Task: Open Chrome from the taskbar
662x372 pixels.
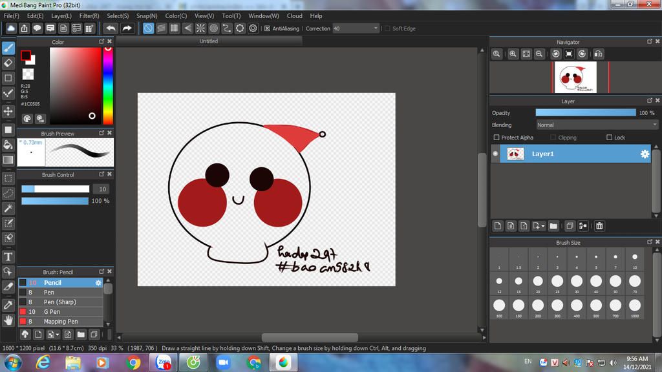Action: 133,363
